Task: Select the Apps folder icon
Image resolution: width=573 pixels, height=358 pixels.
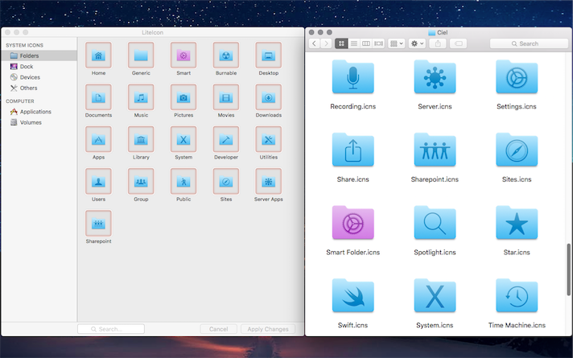Action: tap(98, 139)
